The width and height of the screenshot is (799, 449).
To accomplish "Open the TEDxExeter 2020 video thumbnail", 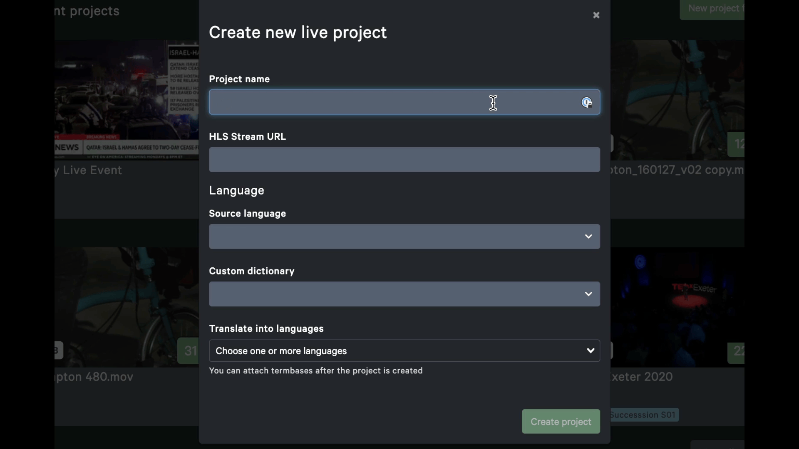I will (x=678, y=306).
